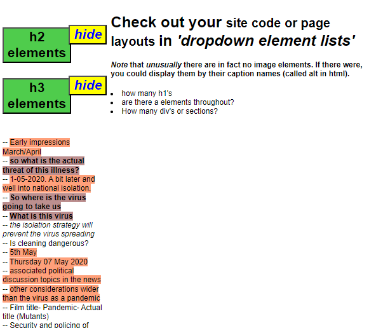The image size is (369, 328).
Task: Go to 'associated political discussion topics' item
Action: click(x=52, y=275)
